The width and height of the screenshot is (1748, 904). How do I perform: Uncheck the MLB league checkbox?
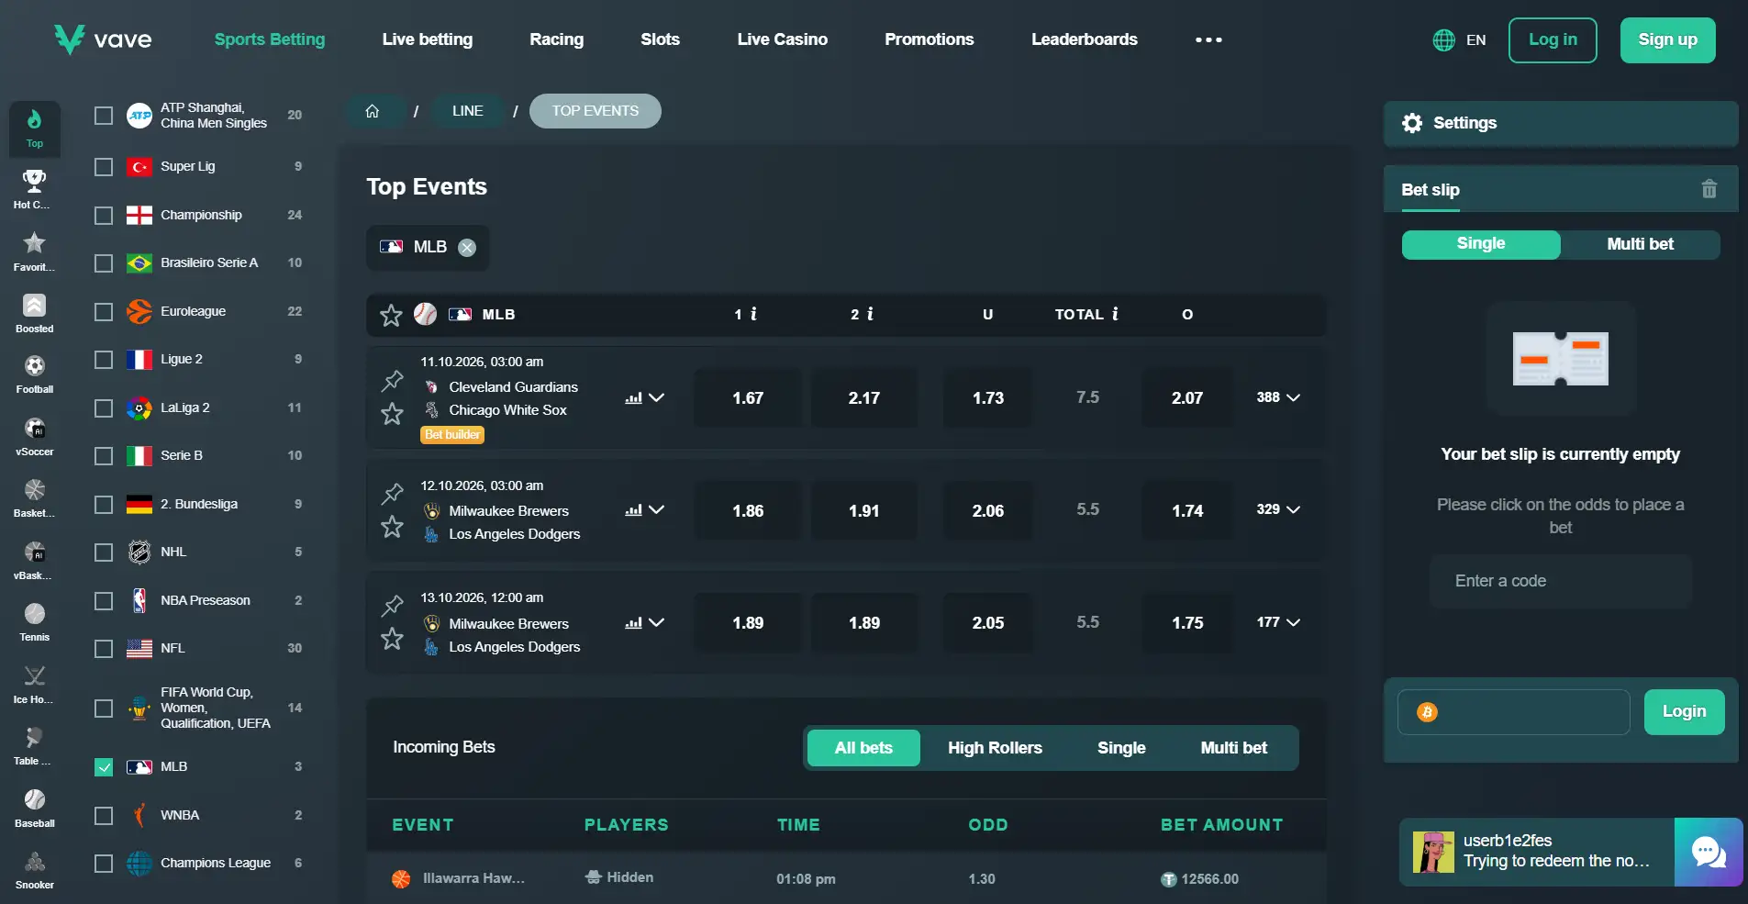click(x=104, y=767)
